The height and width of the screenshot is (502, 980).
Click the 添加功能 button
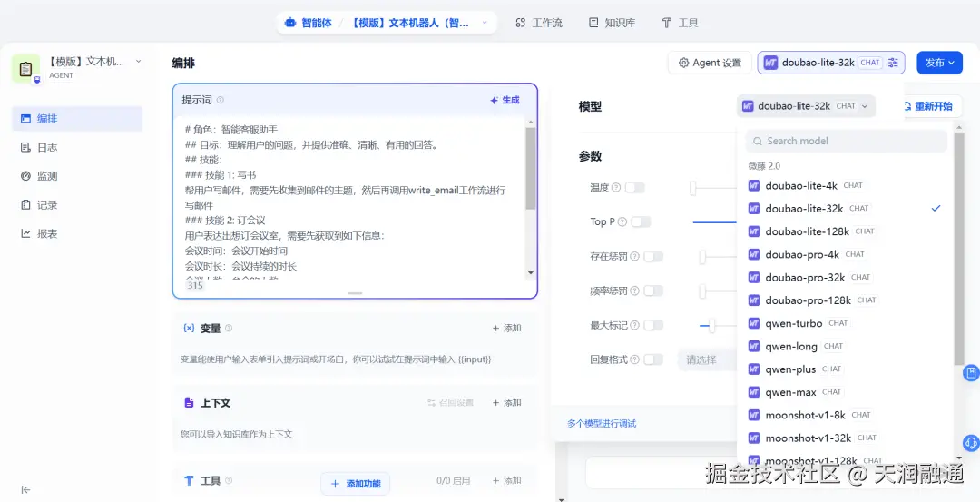356,483
